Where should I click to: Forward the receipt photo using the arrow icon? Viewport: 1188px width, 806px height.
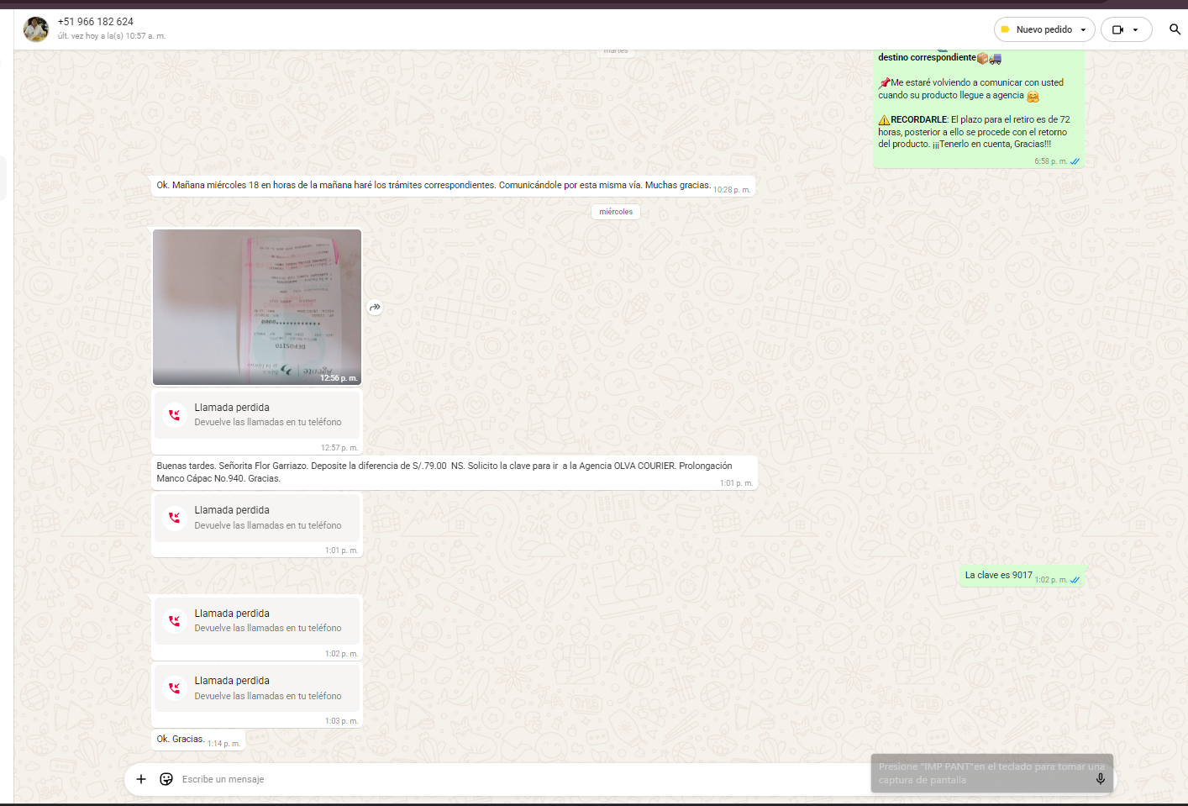(x=375, y=308)
